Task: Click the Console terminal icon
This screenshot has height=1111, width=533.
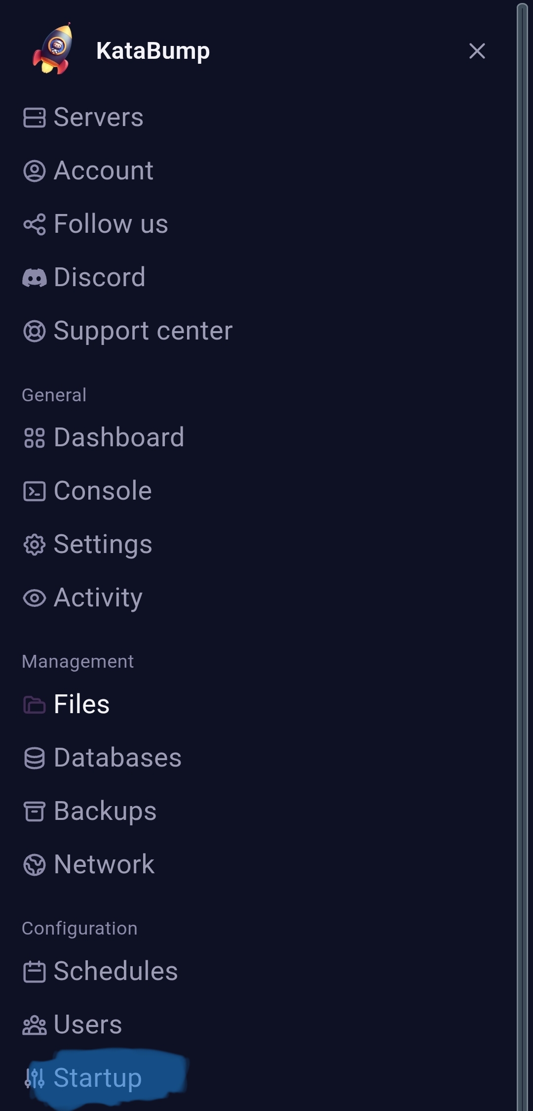Action: click(x=35, y=491)
